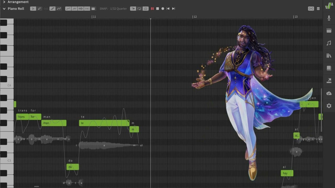This screenshot has width=335, height=188.
Task: Toggle the phoneme display icon
Action: [x=87, y=9]
